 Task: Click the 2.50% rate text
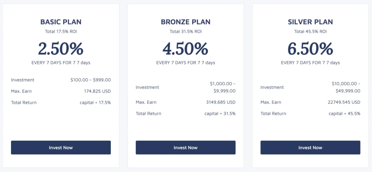pyautogui.click(x=61, y=49)
